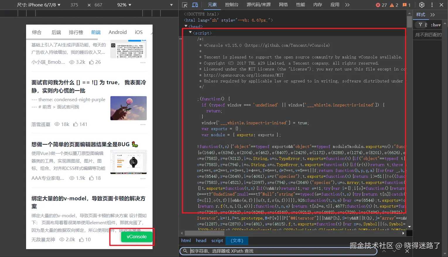Open the DevTools three-dot customize menu
This screenshot has width=448, height=257.
(x=432, y=5)
